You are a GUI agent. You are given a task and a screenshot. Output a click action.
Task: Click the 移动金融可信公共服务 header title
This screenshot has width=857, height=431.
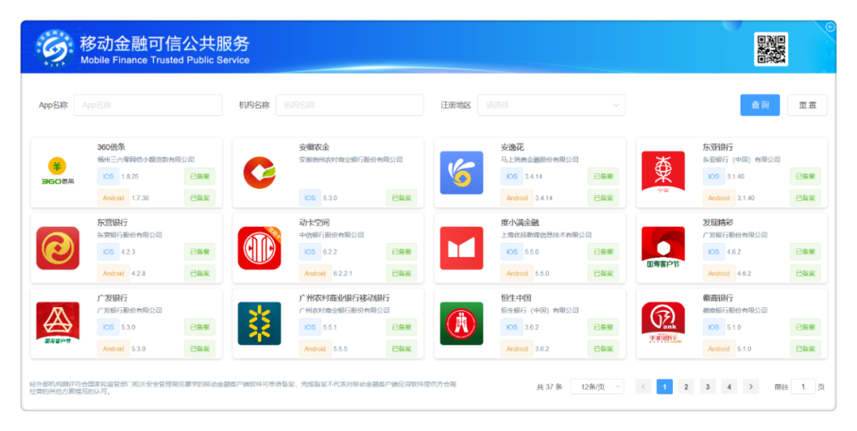pyautogui.click(x=164, y=43)
